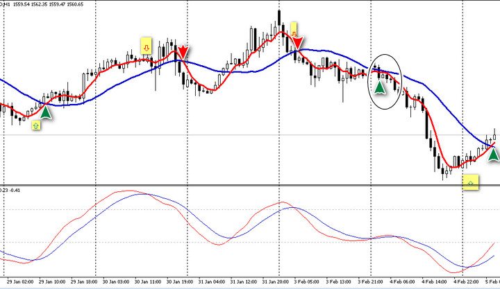Click the leftmost green buy arrow on the chart

[x=45, y=112]
